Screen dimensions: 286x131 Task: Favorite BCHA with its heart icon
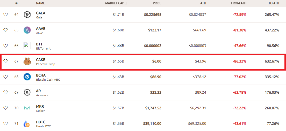(x=6, y=77)
